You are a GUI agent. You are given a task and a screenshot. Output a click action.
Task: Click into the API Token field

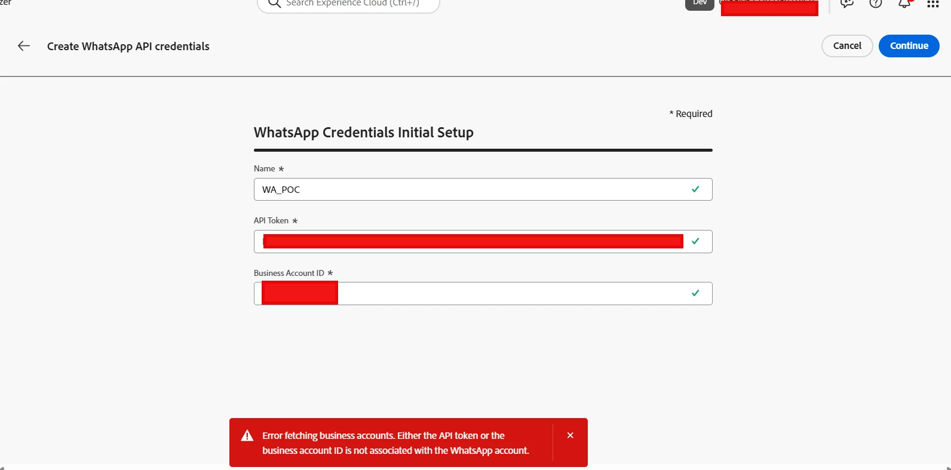[483, 241]
